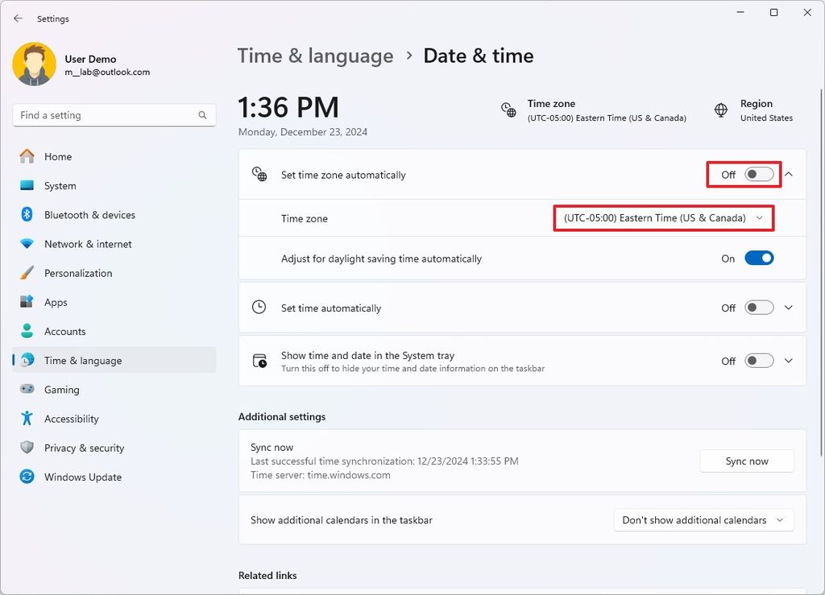The width and height of the screenshot is (825, 595).
Task: Select the Bluetooth & devices icon in sidebar
Action: 26,215
